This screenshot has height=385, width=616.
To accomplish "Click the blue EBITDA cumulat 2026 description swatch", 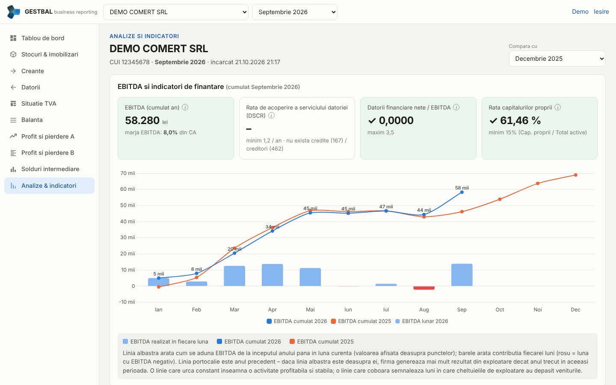I will tap(219, 341).
